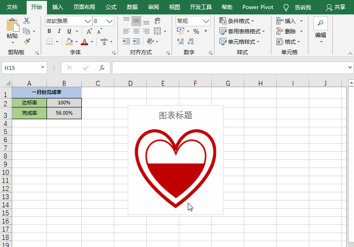
Task: Decrease indent
Action: coord(126,42)
